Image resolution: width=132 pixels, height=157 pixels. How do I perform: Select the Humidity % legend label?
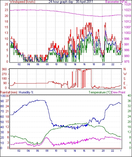(x=26, y=92)
